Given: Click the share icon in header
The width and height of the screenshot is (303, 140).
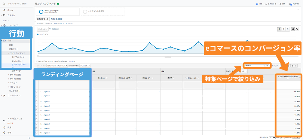Looking at the screenshot, I should [280, 4].
